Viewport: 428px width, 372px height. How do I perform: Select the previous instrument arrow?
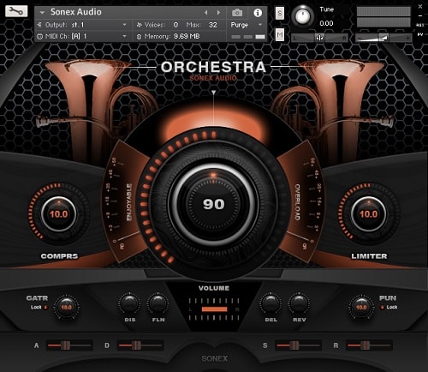206,13
